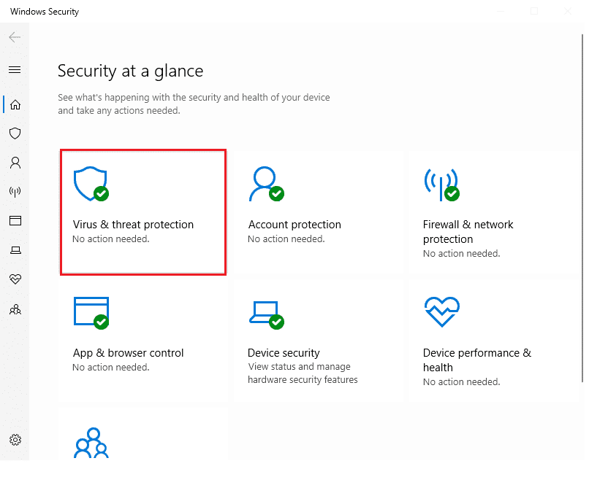Open the browser window icon in sidebar
The height and width of the screenshot is (477, 589).
click(x=15, y=220)
